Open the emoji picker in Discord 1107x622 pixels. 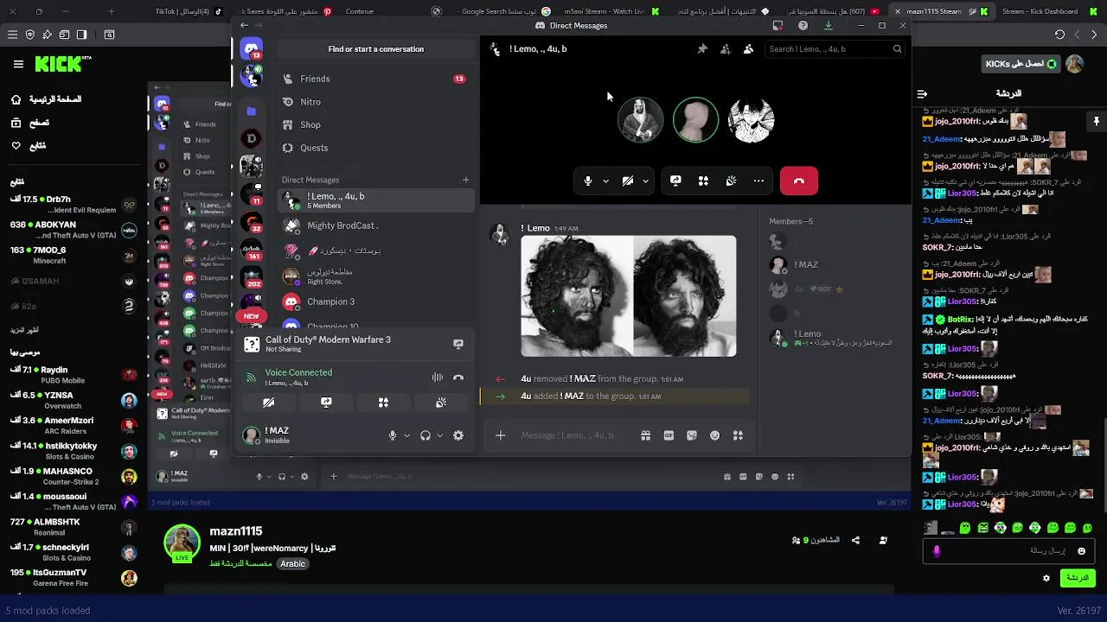714,435
